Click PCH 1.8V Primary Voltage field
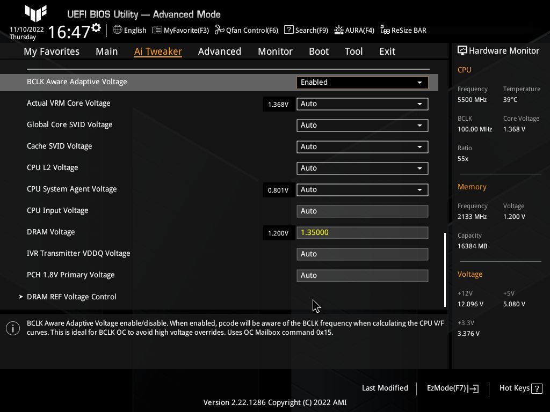This screenshot has width=550, height=412. [x=363, y=275]
